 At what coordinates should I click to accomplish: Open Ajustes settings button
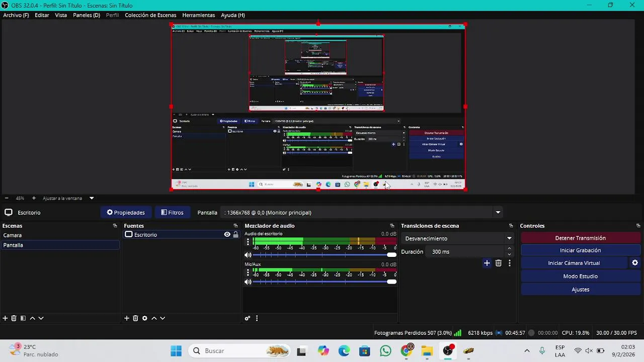[x=580, y=290]
